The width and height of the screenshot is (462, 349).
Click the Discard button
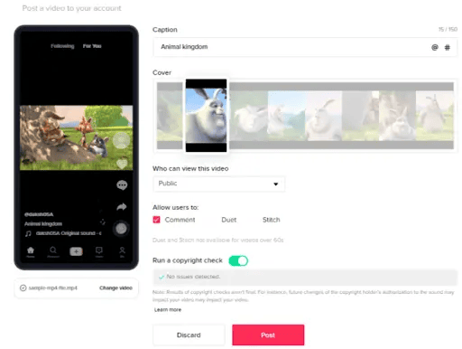[189, 335]
